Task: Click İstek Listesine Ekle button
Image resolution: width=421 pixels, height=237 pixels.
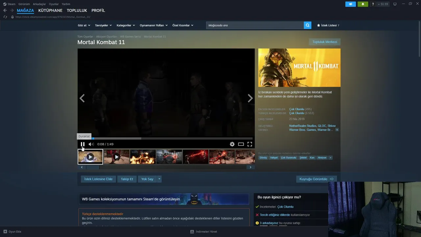Action: coord(98,179)
